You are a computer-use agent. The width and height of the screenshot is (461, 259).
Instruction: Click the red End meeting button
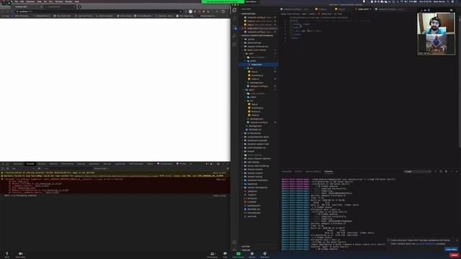click(x=455, y=255)
